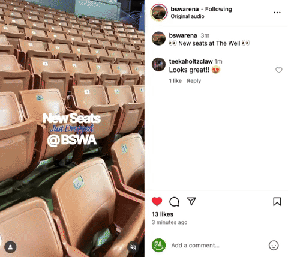This screenshot has height=257, width=288.
Task: View who gave 1 like on the comment
Action: click(x=175, y=81)
